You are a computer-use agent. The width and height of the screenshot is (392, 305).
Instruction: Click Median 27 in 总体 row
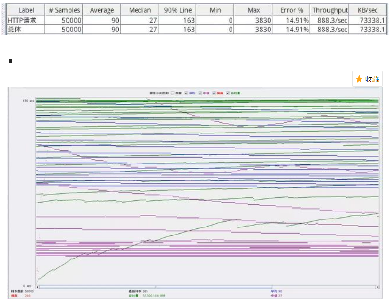point(153,30)
